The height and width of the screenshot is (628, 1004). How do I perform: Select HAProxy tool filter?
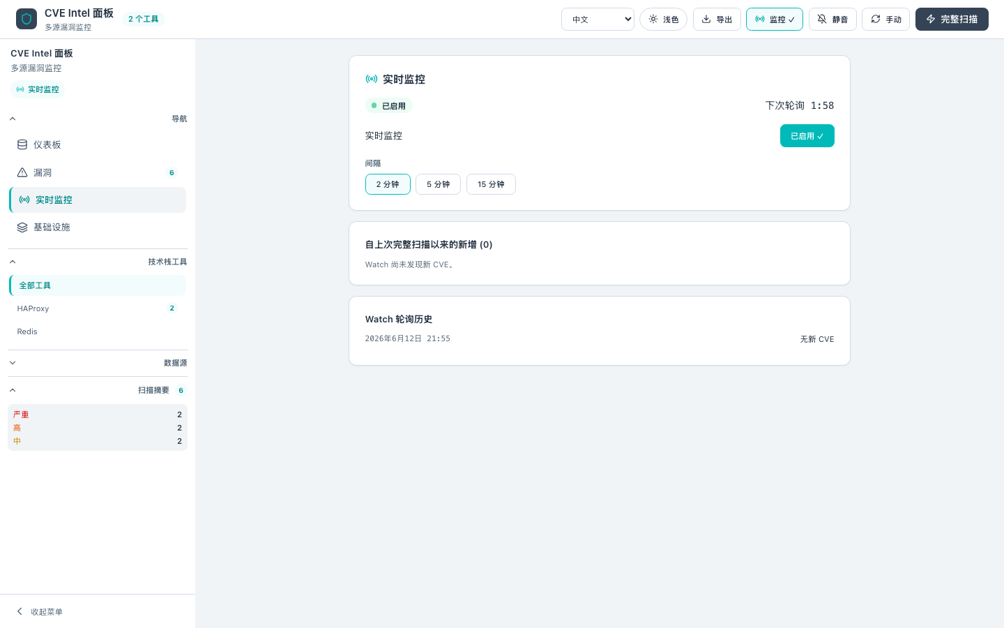[x=98, y=308]
